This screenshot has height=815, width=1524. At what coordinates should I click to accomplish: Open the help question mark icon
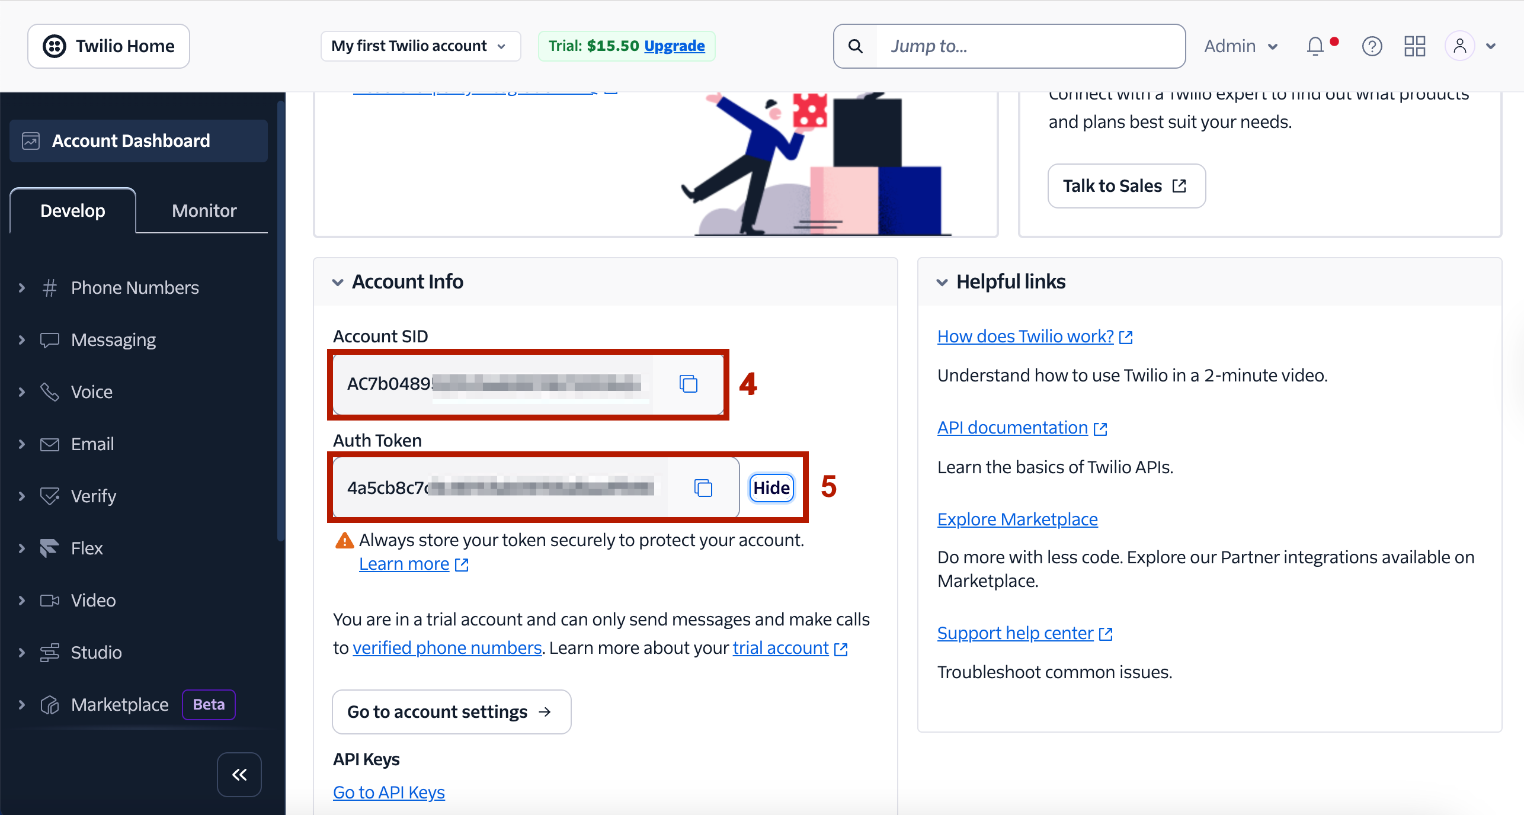coord(1372,46)
